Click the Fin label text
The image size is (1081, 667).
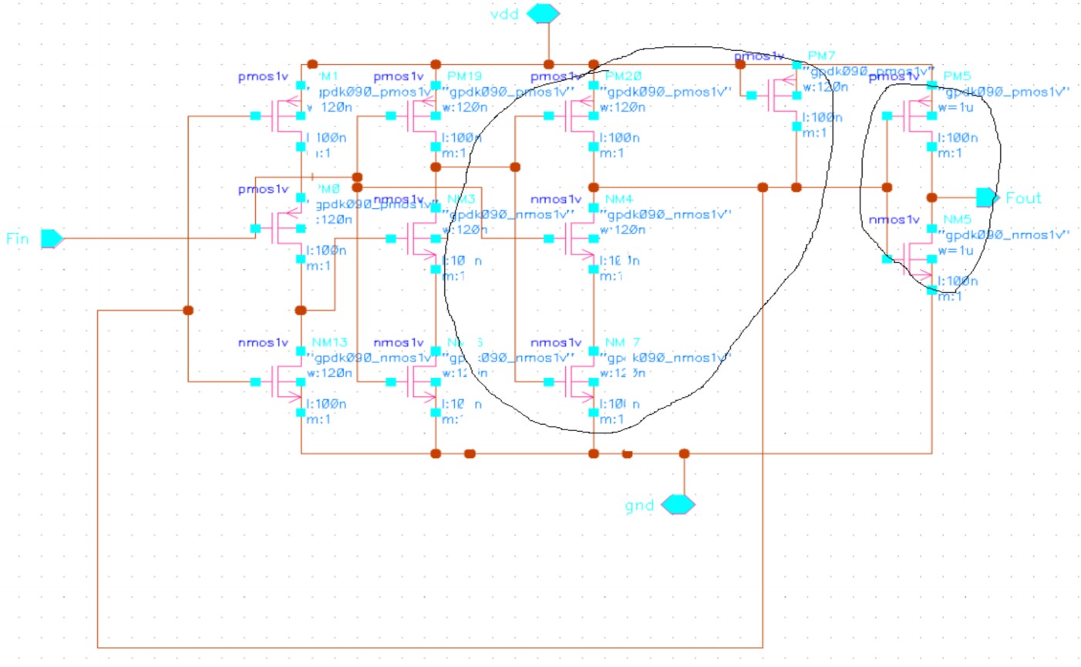click(x=18, y=238)
